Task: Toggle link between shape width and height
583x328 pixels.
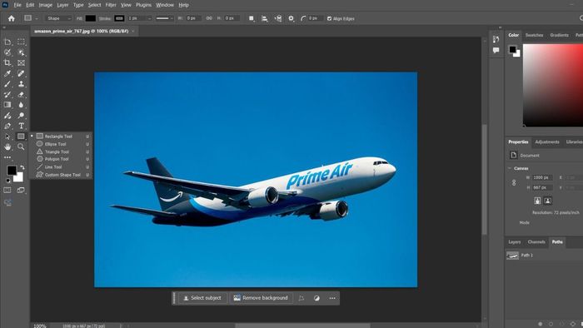Action: (x=209, y=18)
